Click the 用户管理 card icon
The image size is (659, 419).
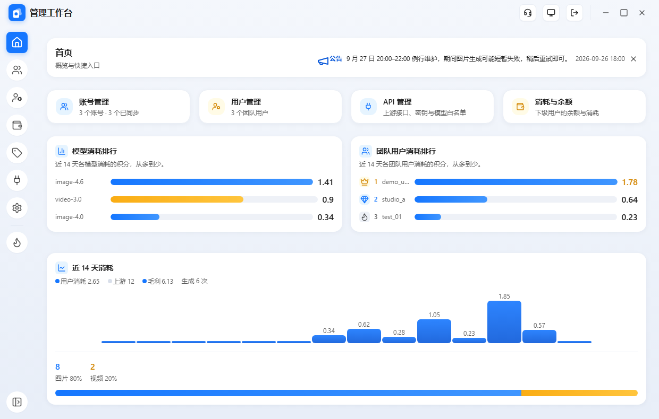[x=216, y=107]
